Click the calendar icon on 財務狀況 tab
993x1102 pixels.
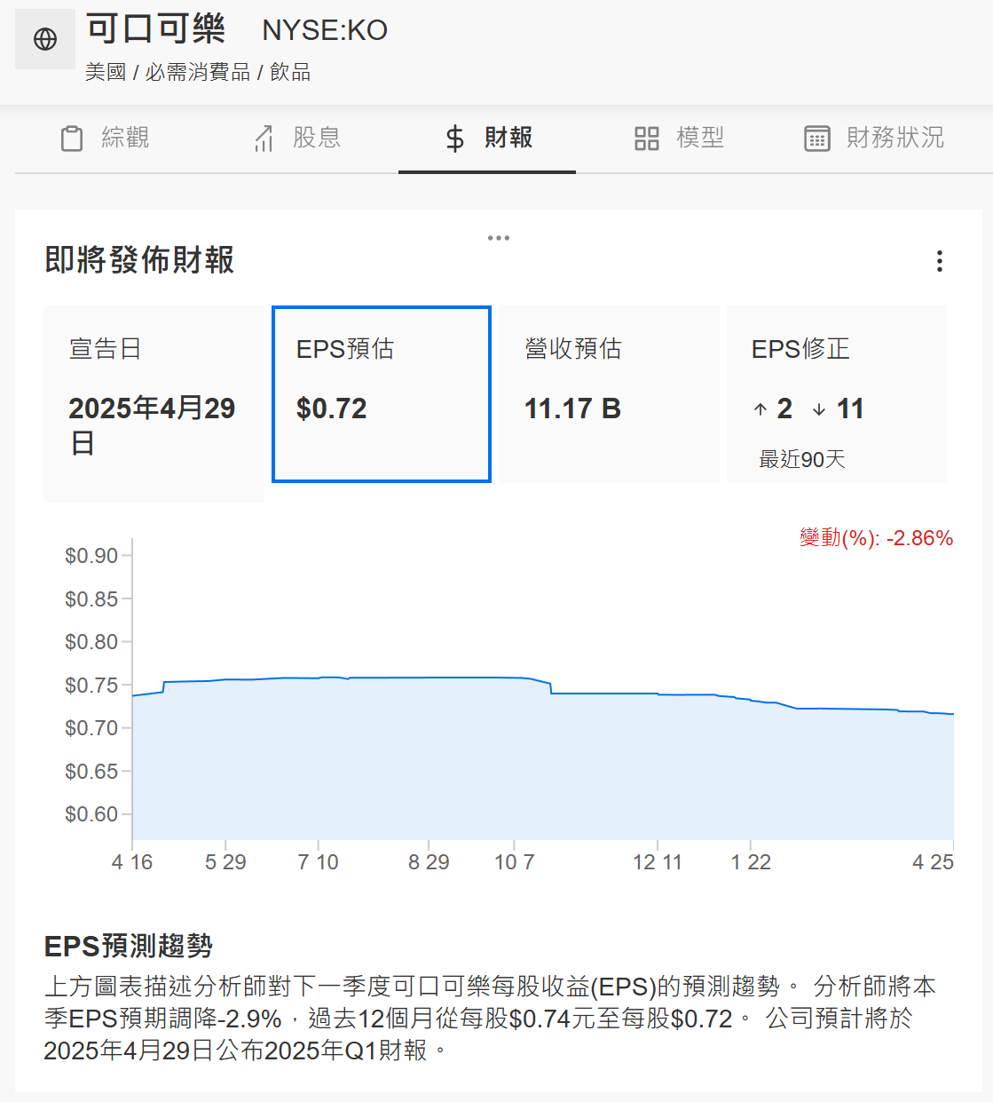tap(817, 139)
